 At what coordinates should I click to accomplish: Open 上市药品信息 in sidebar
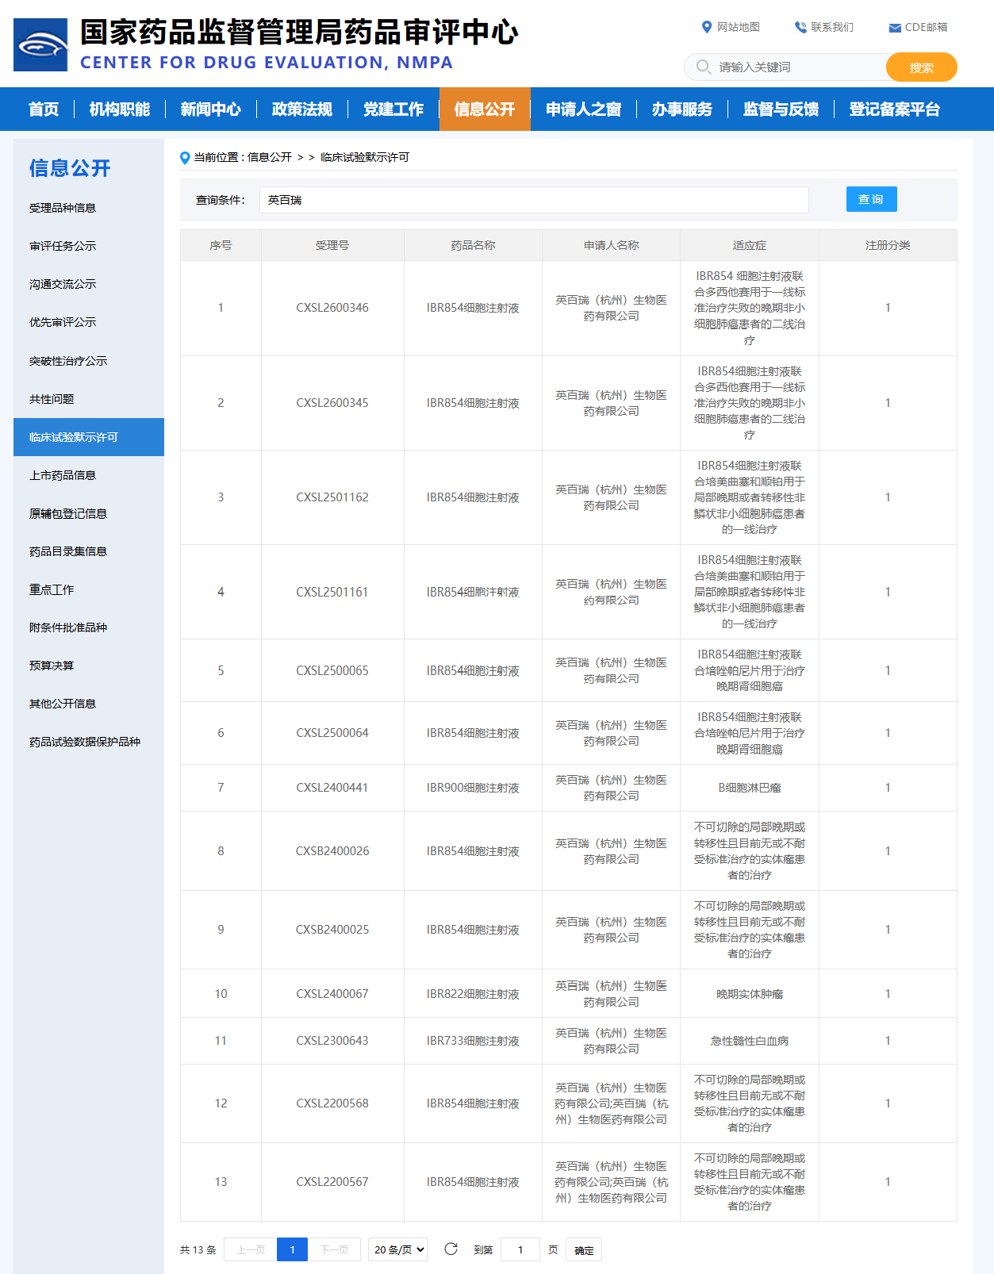tap(63, 475)
